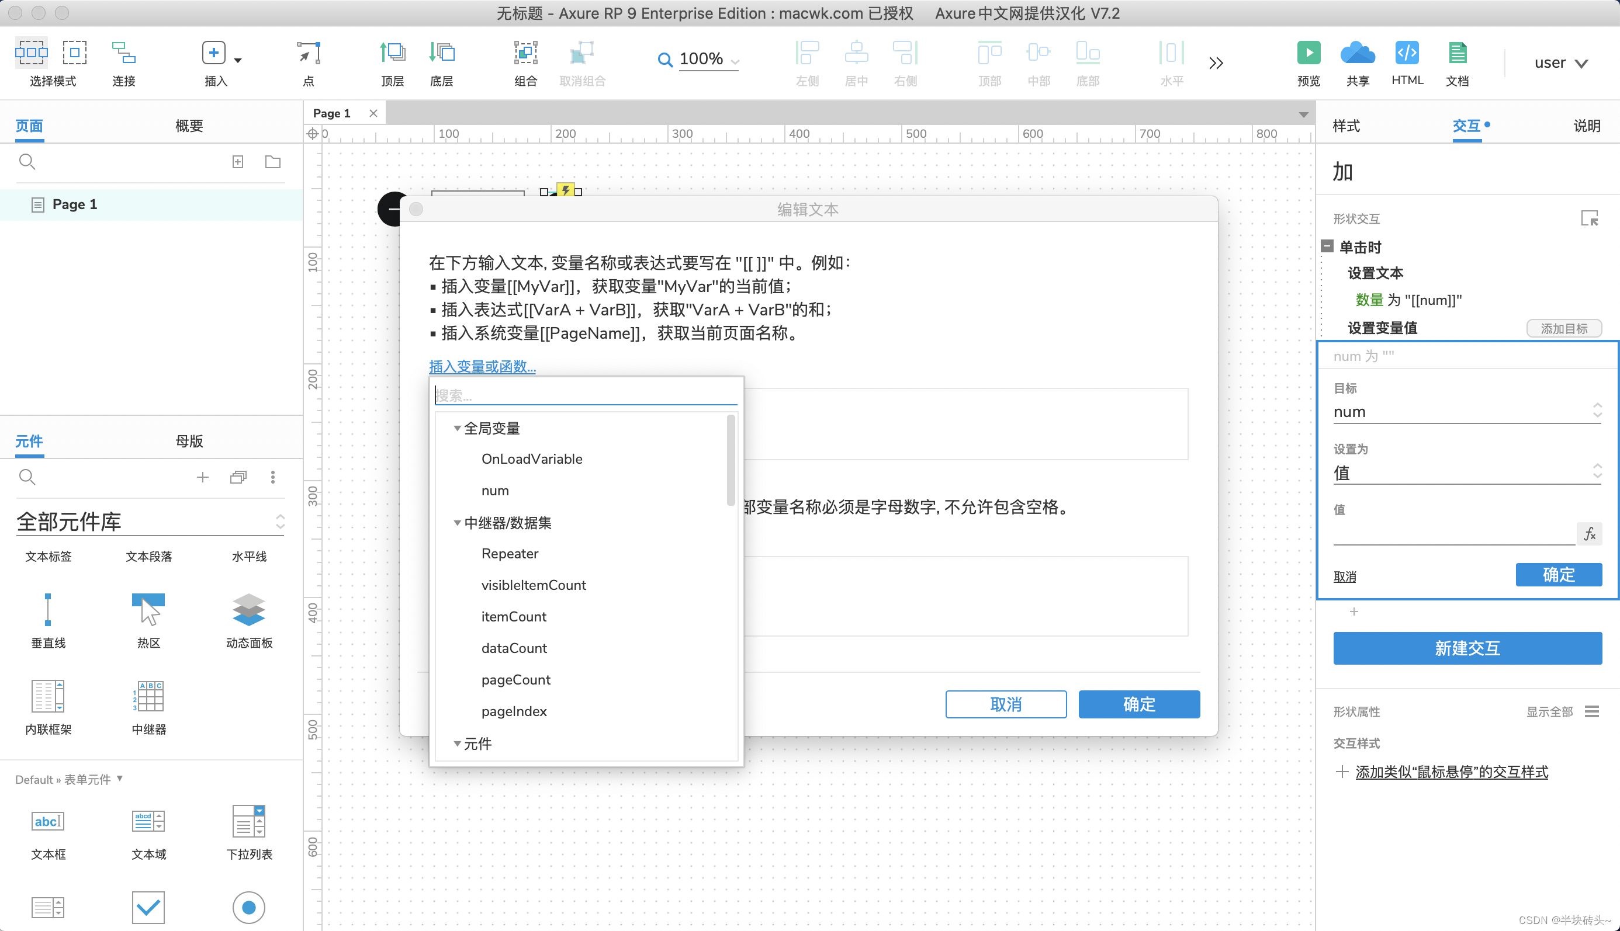Click the fx button next to value field

pos(1589,534)
